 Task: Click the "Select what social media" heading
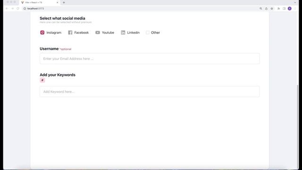point(62,18)
